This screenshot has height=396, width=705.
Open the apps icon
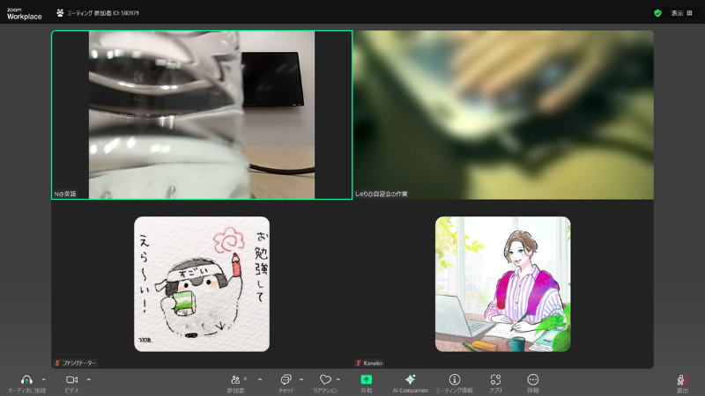tap(495, 380)
